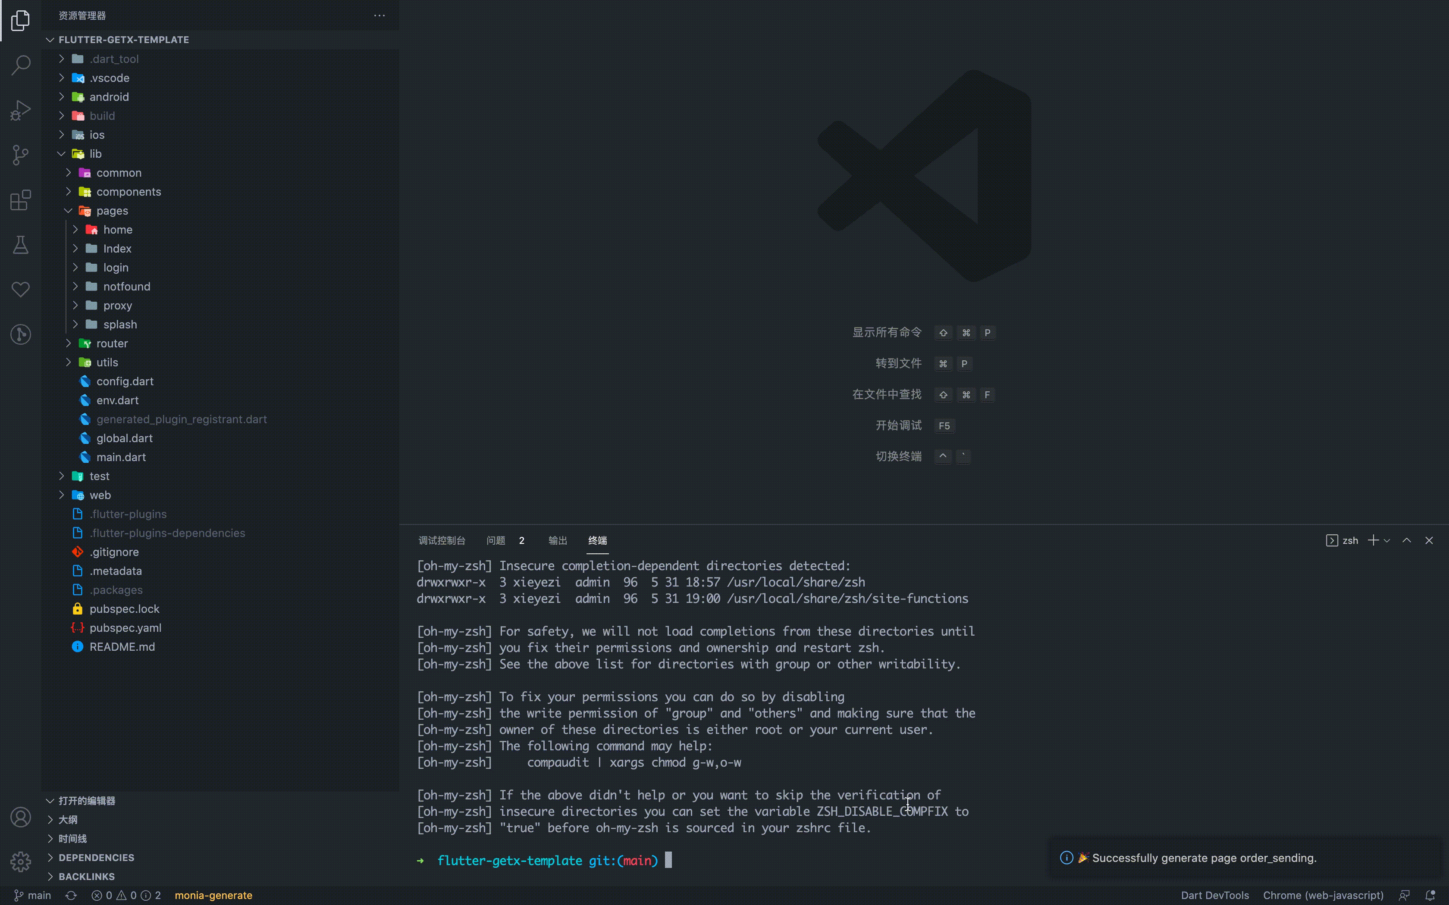The width and height of the screenshot is (1449, 905).
Task: Open the zsh shell selection dropdown
Action: 1387,540
